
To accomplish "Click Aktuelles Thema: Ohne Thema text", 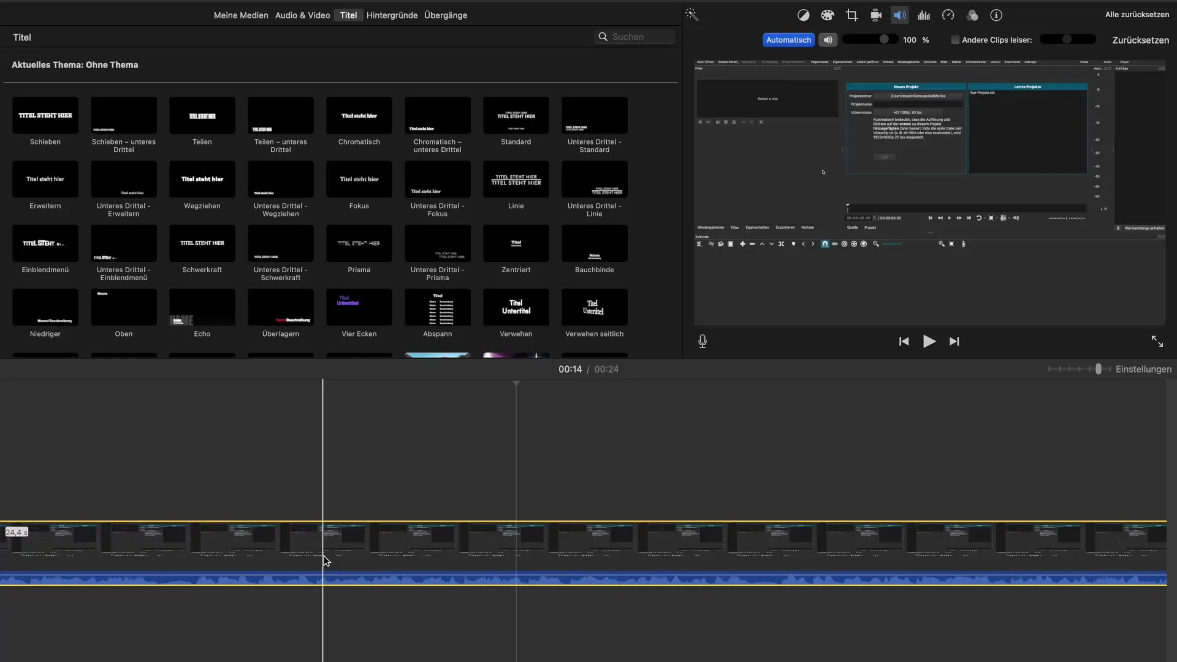I will click(x=75, y=65).
